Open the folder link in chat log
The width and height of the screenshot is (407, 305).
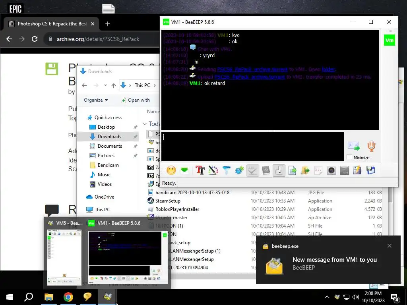(328, 69)
